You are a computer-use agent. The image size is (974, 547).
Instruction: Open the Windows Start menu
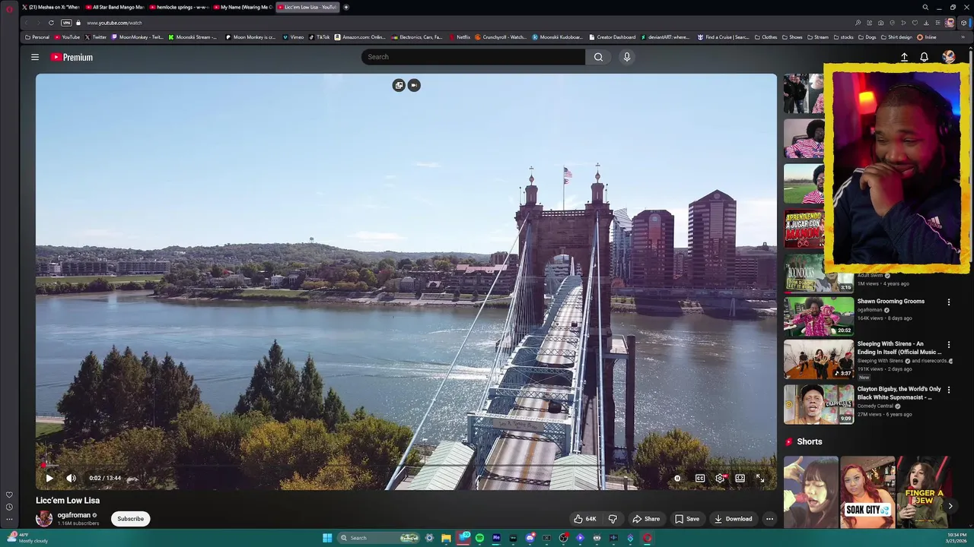point(327,538)
